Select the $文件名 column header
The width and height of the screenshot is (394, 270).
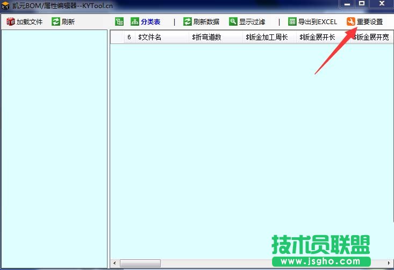click(x=162, y=38)
